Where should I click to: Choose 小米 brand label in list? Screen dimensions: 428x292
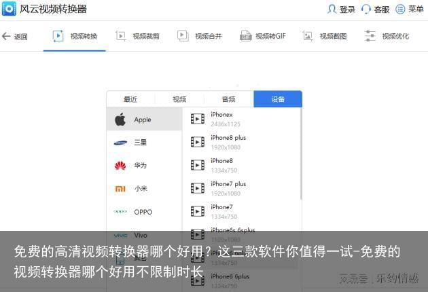coord(141,189)
